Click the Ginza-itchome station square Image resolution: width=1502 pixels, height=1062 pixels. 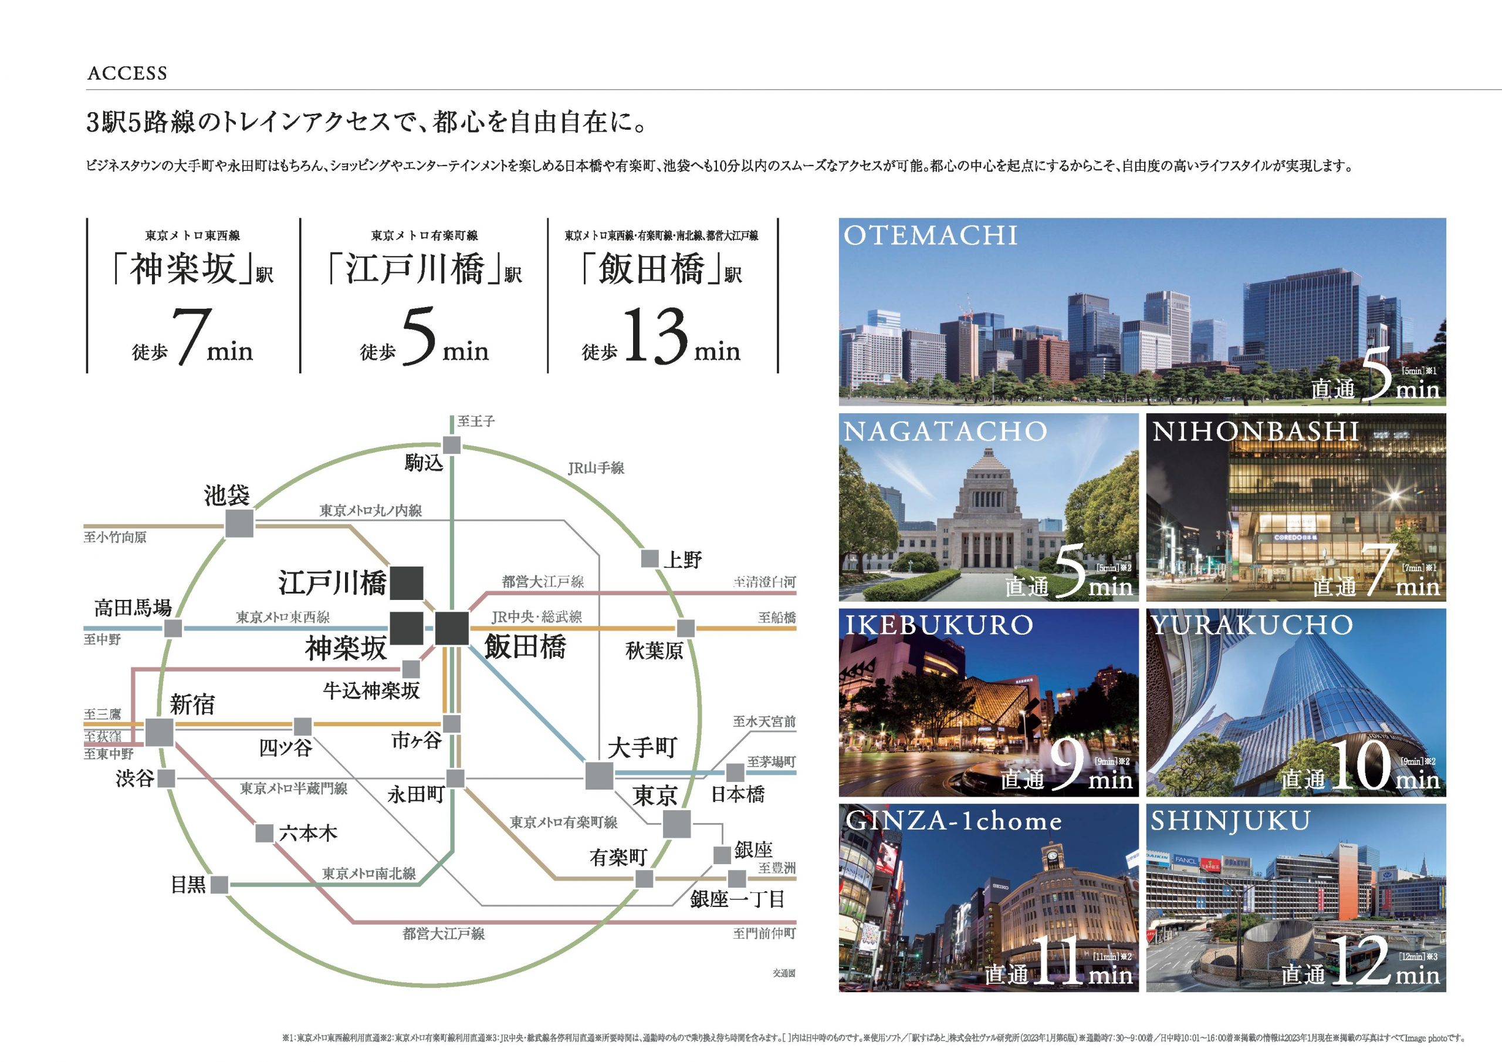click(x=736, y=879)
